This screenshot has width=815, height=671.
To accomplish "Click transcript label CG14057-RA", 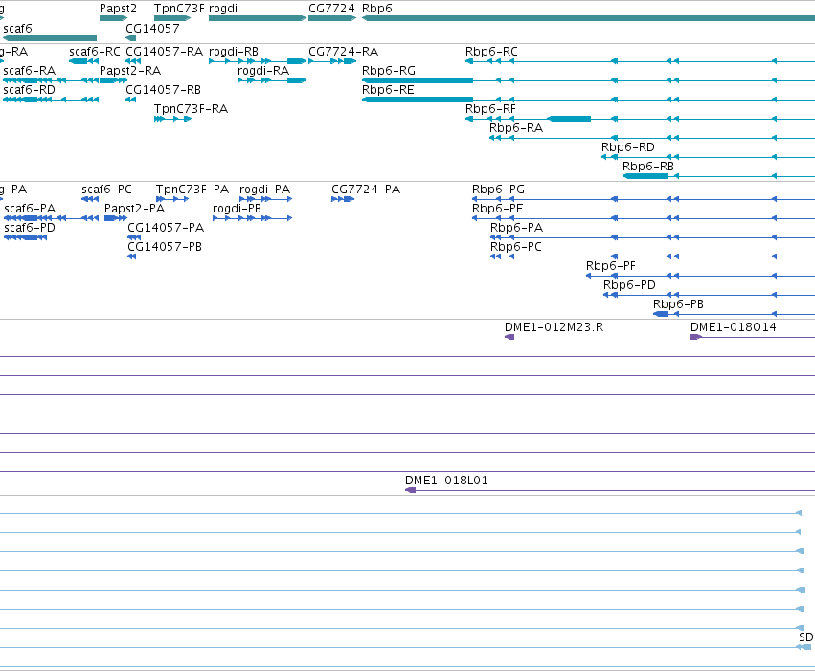I will tap(165, 52).
